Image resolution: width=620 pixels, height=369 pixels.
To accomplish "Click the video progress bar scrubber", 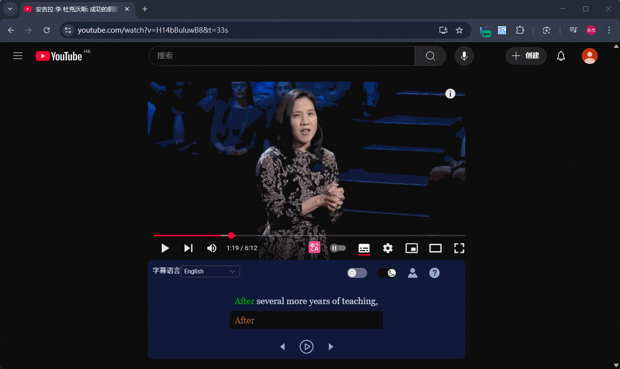I will pyautogui.click(x=231, y=235).
